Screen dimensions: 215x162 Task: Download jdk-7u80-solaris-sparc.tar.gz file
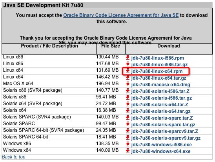pos(163,125)
